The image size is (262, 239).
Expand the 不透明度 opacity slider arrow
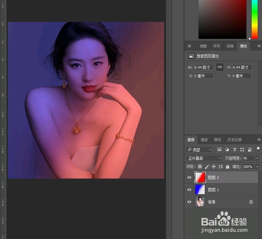tap(257, 158)
